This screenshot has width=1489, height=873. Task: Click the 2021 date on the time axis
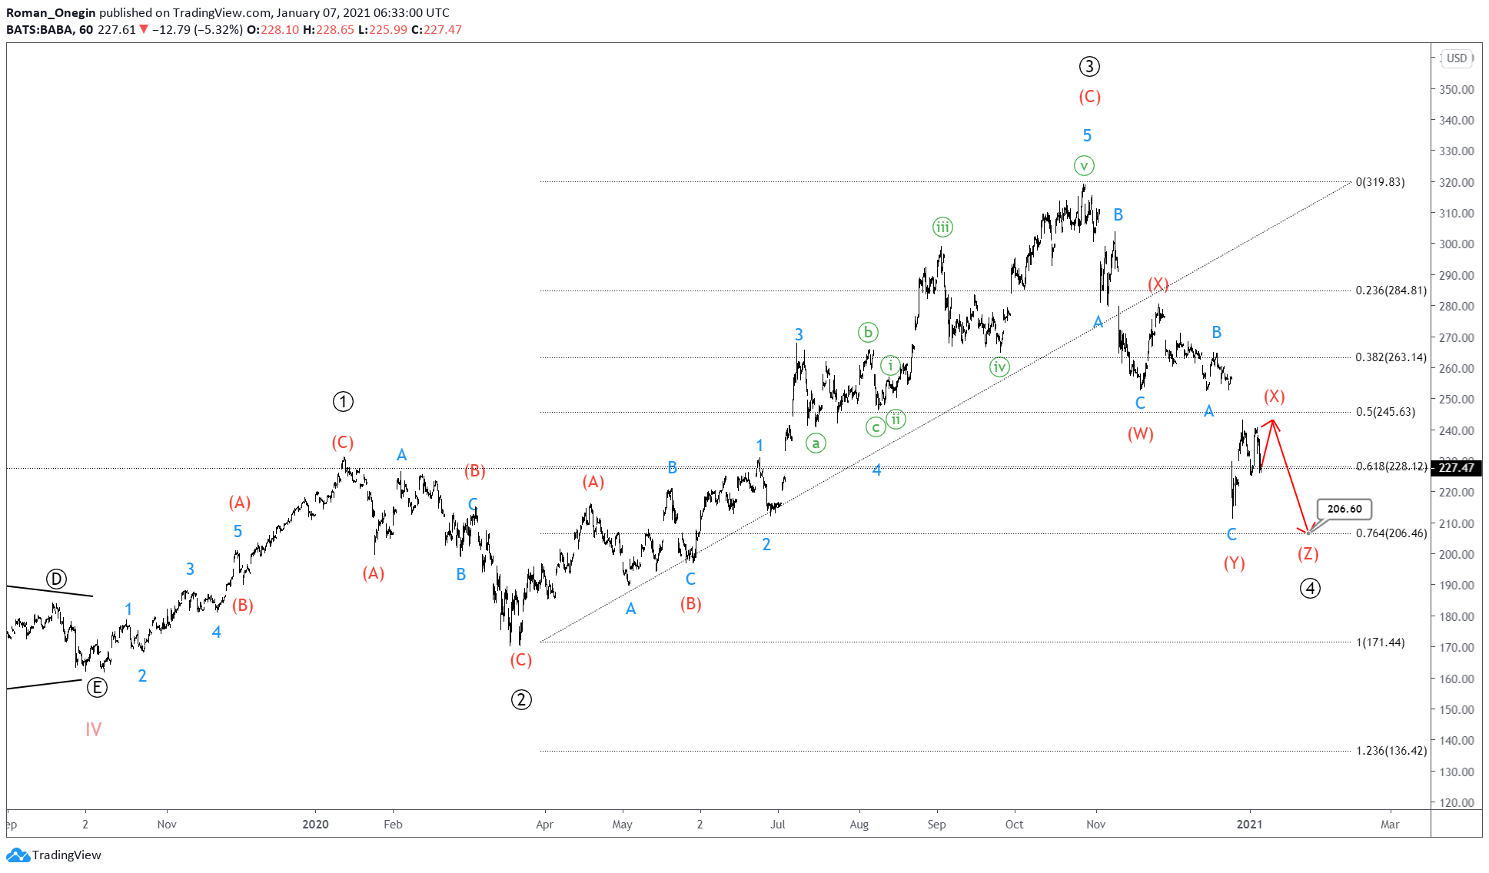(1249, 824)
